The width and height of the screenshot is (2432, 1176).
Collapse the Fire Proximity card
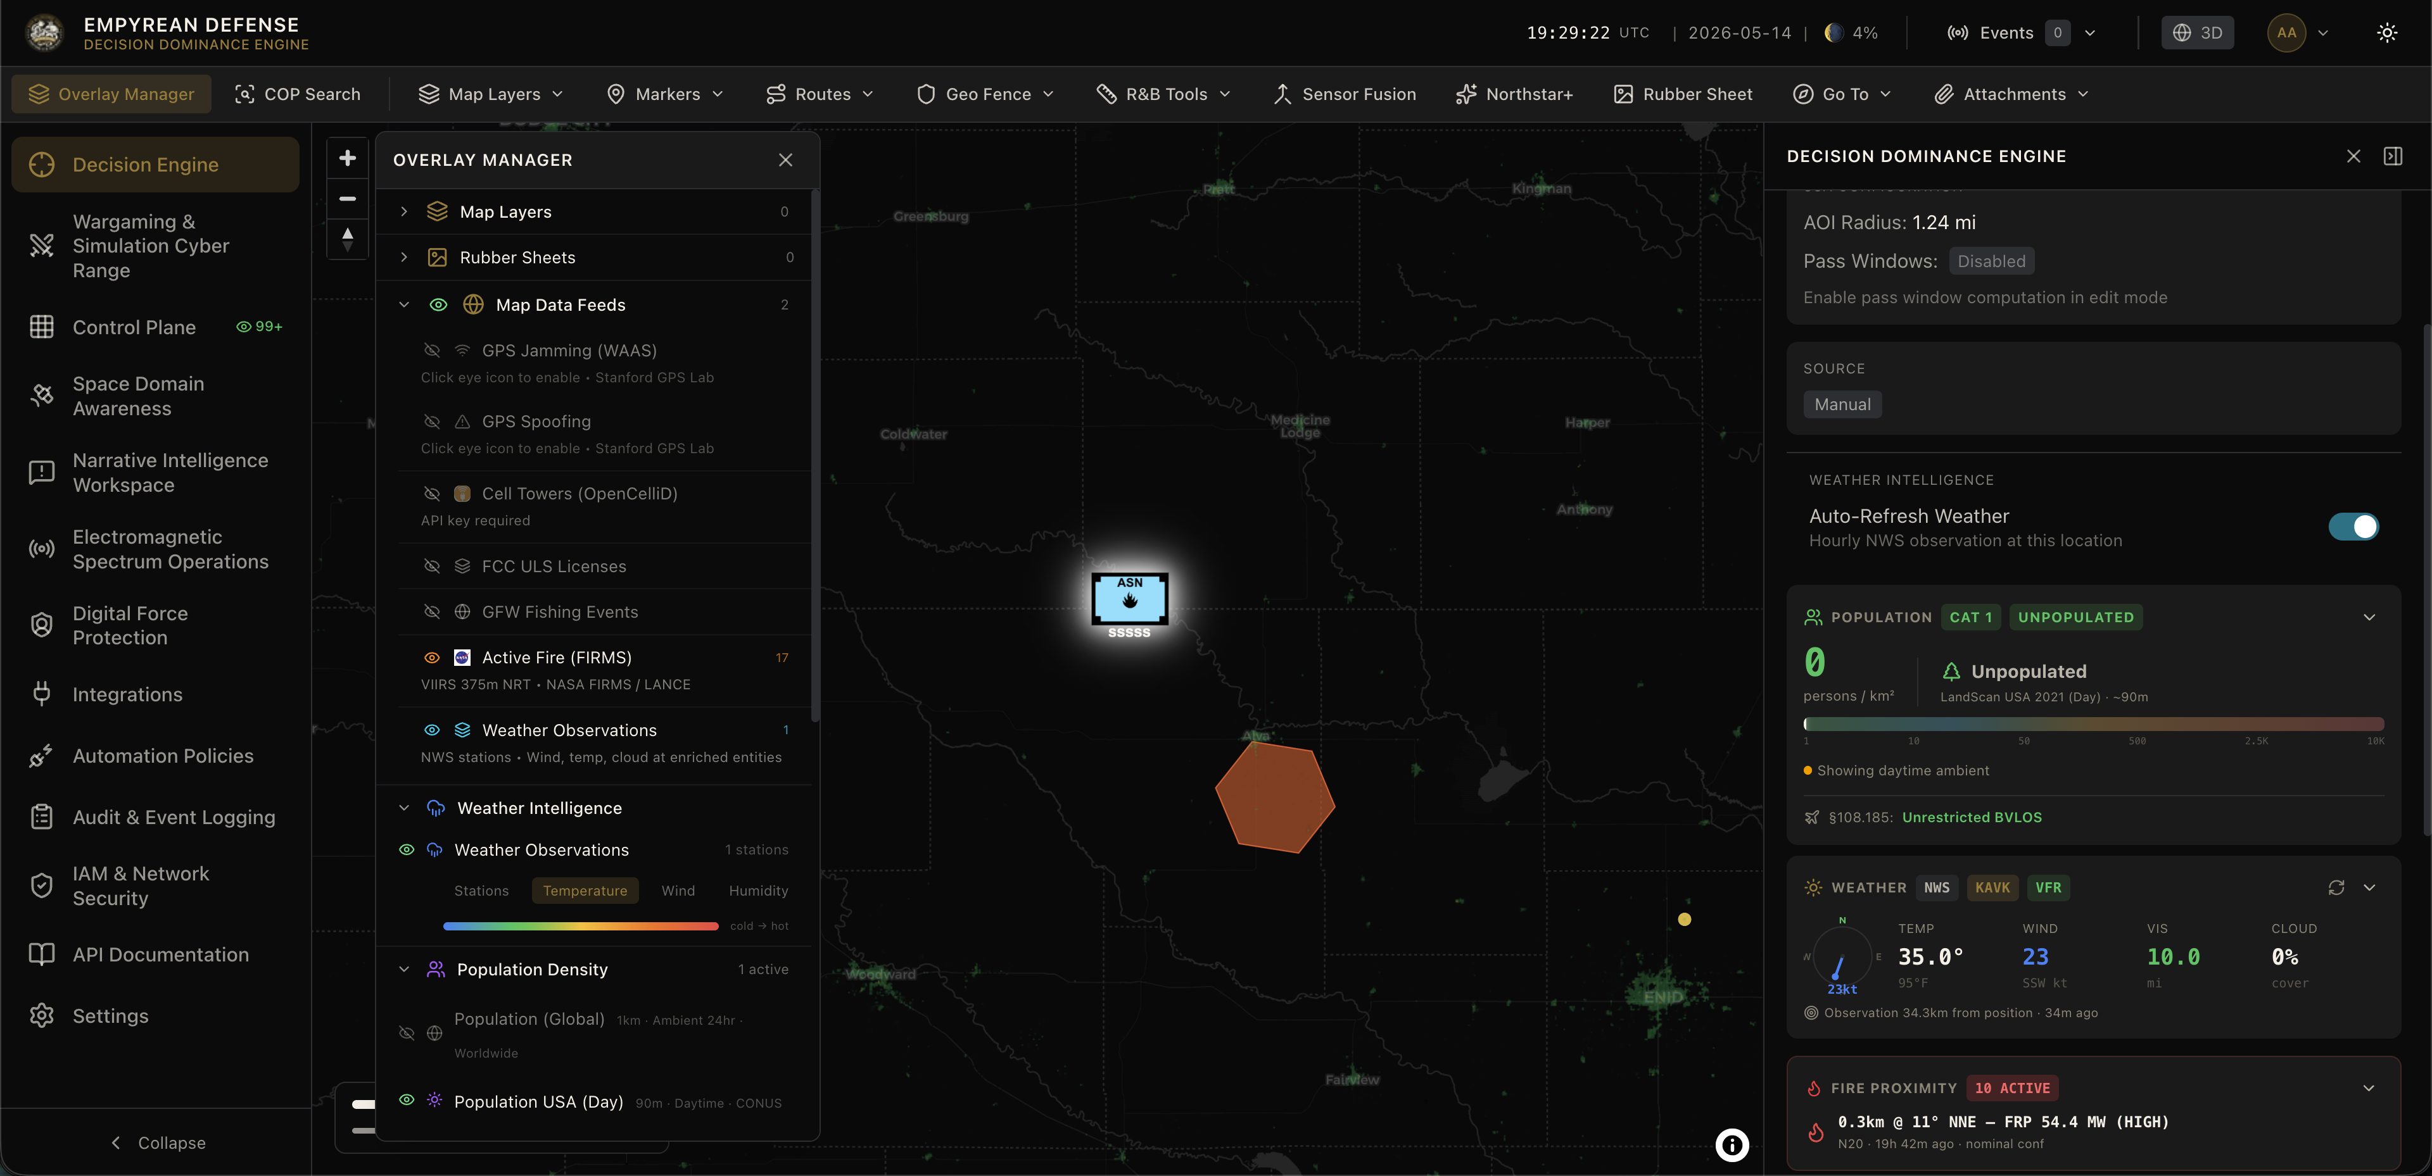(2369, 1088)
